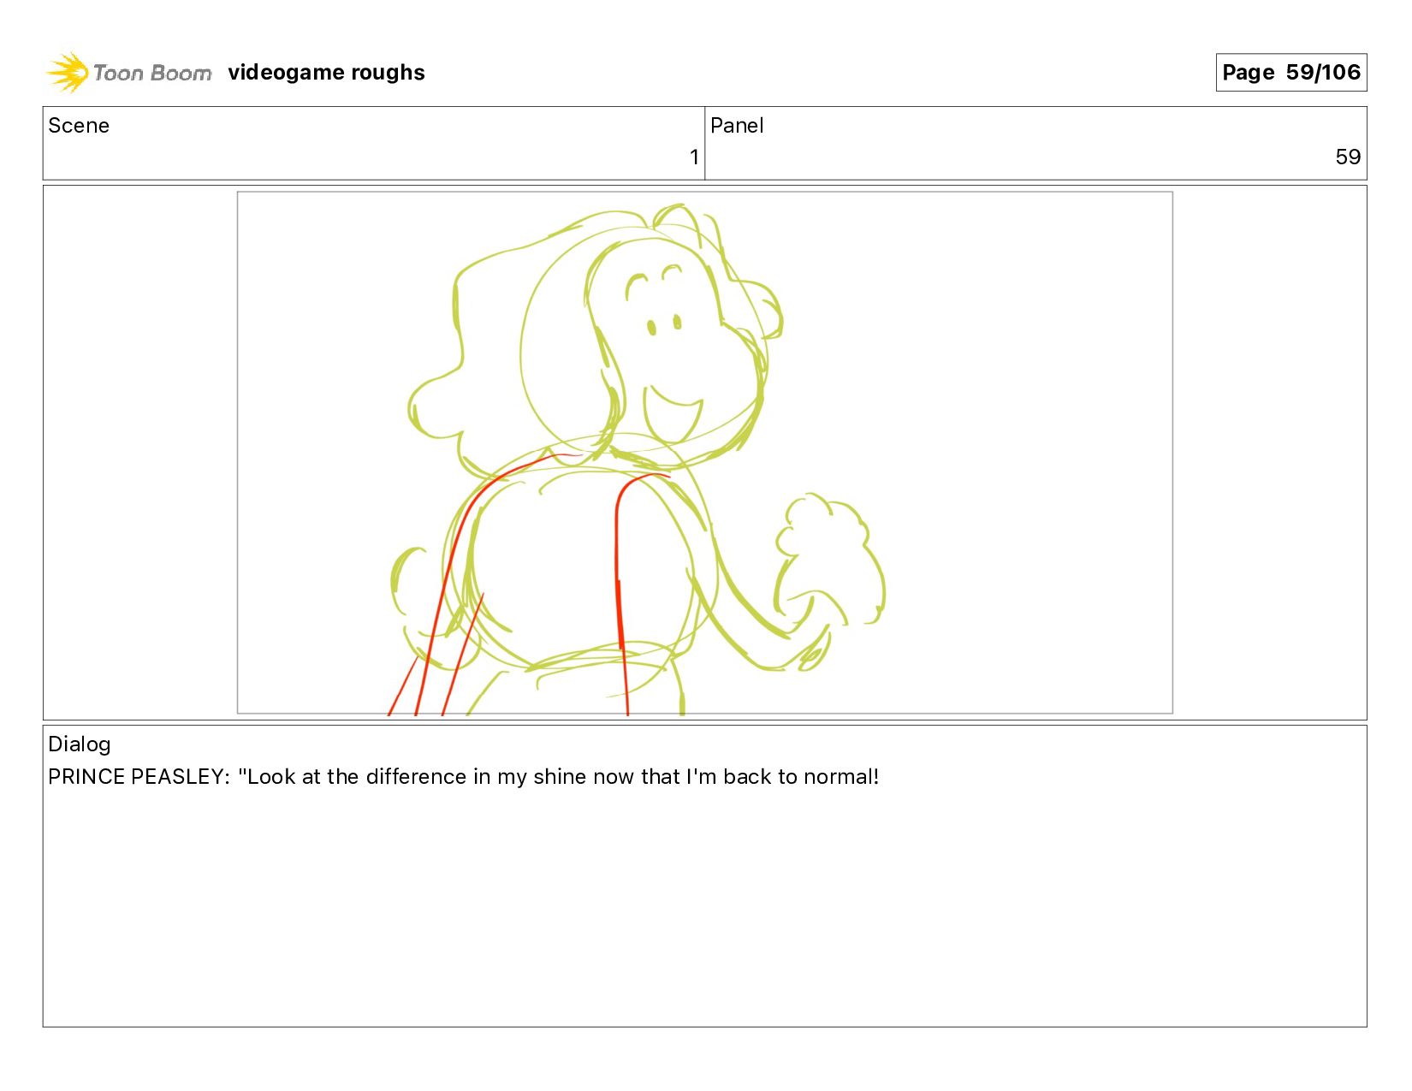Click the 'videogame roughs' title text
The height and width of the screenshot is (1091, 1412).
tap(326, 73)
